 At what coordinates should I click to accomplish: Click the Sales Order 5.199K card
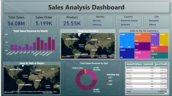[x=44, y=21]
